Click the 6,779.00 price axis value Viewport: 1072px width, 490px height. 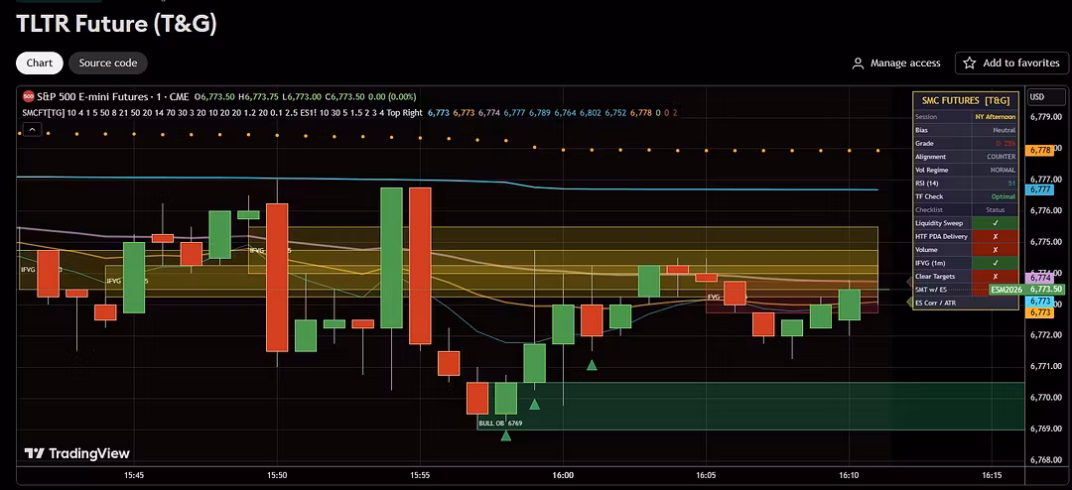(x=1046, y=117)
